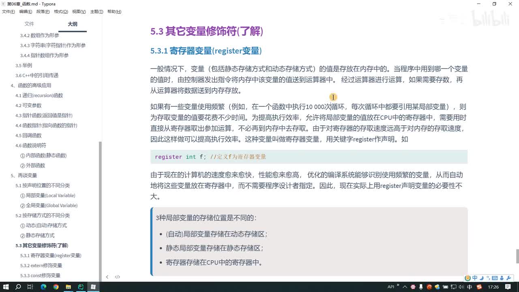Launch Microsoft Edge from taskbar
This screenshot has height=292, width=519.
coord(43,287)
